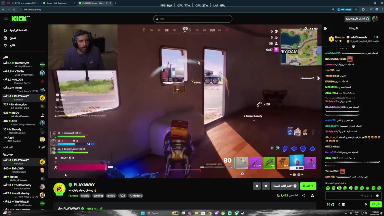
Task: Click the Chrome bookmark star icon
Action: (355, 9)
